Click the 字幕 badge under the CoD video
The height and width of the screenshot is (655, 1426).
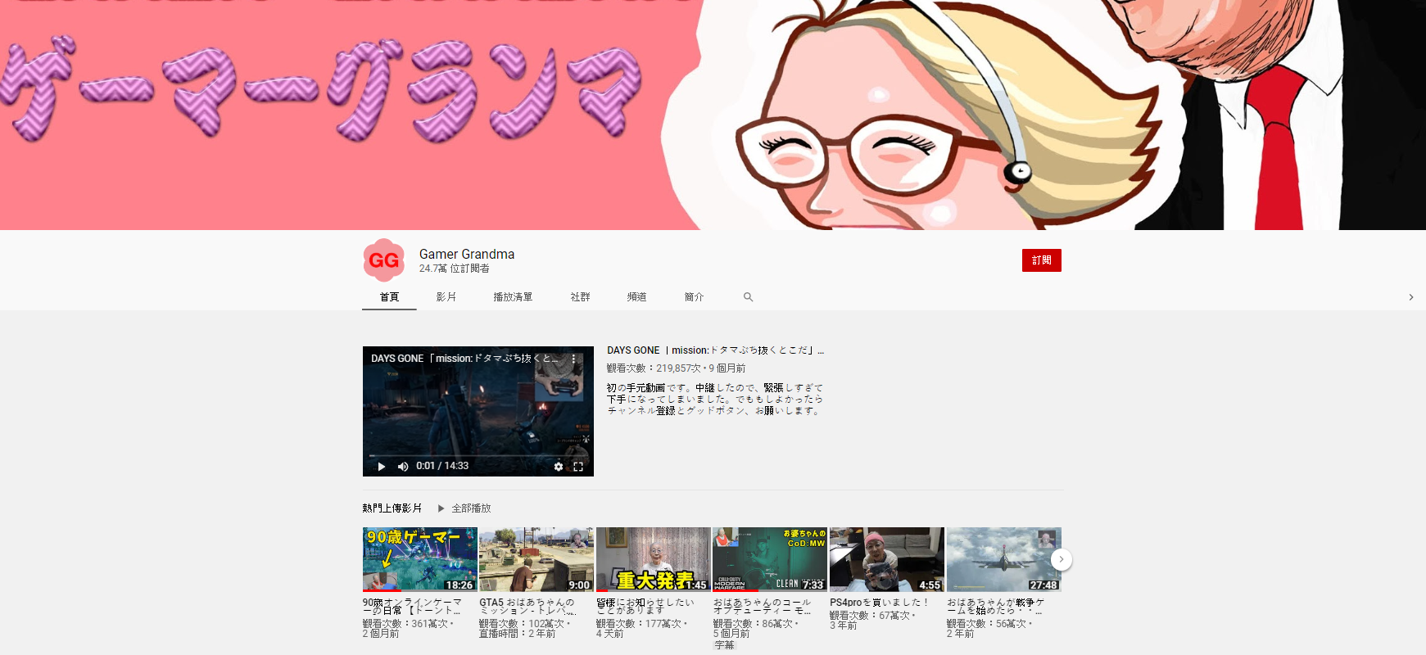[x=725, y=645]
